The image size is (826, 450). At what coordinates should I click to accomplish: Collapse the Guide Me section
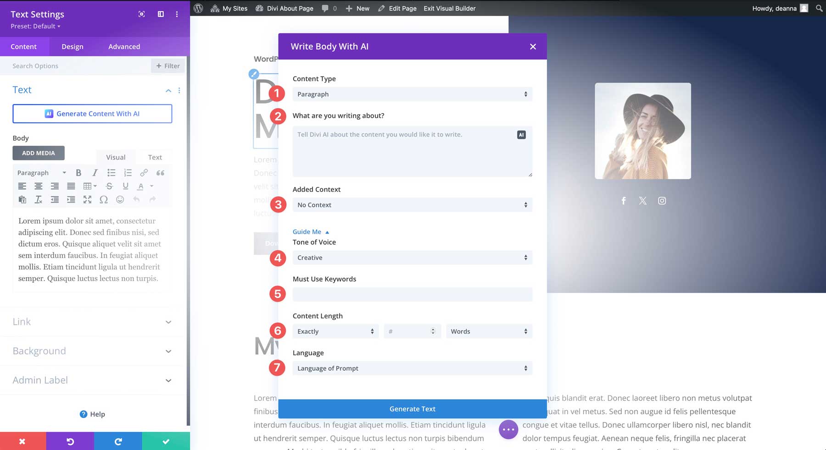tap(311, 231)
